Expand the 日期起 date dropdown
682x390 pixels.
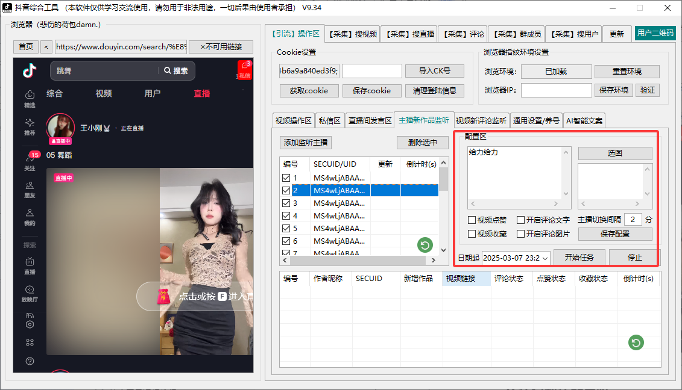click(546, 258)
